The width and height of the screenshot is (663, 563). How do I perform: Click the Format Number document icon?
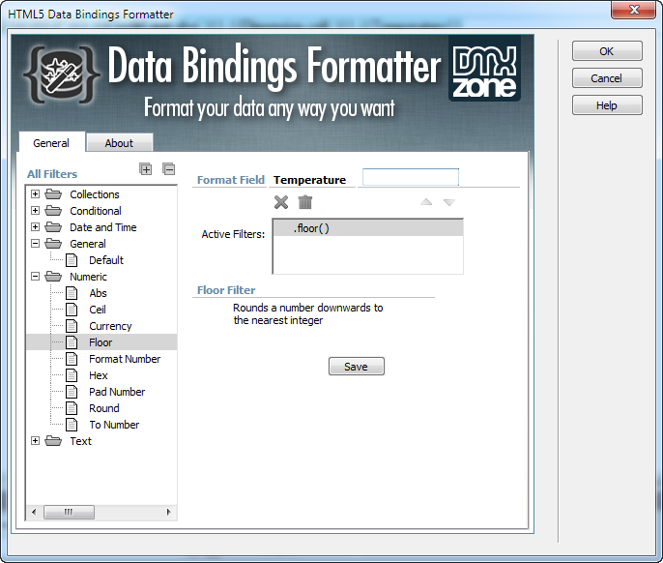(x=72, y=359)
